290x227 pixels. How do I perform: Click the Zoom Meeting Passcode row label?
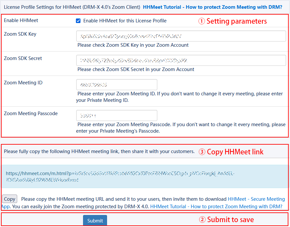click(x=31, y=113)
